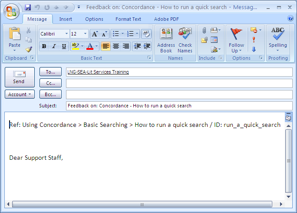The image size is (297, 213).
Task: Toggle Align Text Left
Action: [106, 46]
